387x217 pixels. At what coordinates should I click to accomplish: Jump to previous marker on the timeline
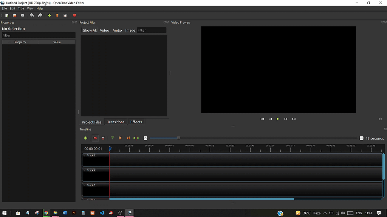tap(120, 138)
